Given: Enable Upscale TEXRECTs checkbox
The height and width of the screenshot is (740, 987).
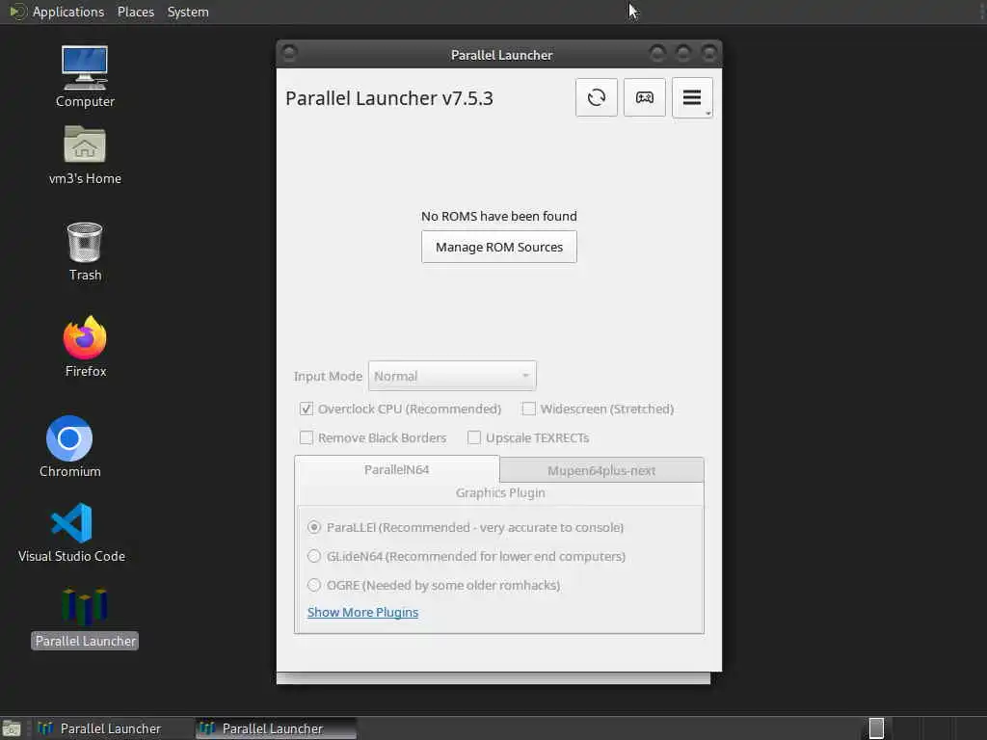Looking at the screenshot, I should (474, 437).
